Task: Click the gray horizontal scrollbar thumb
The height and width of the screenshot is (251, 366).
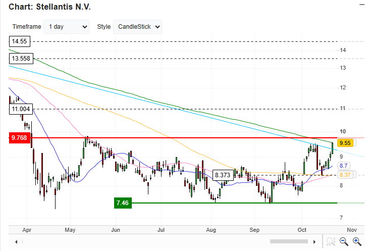Action: [x=289, y=241]
